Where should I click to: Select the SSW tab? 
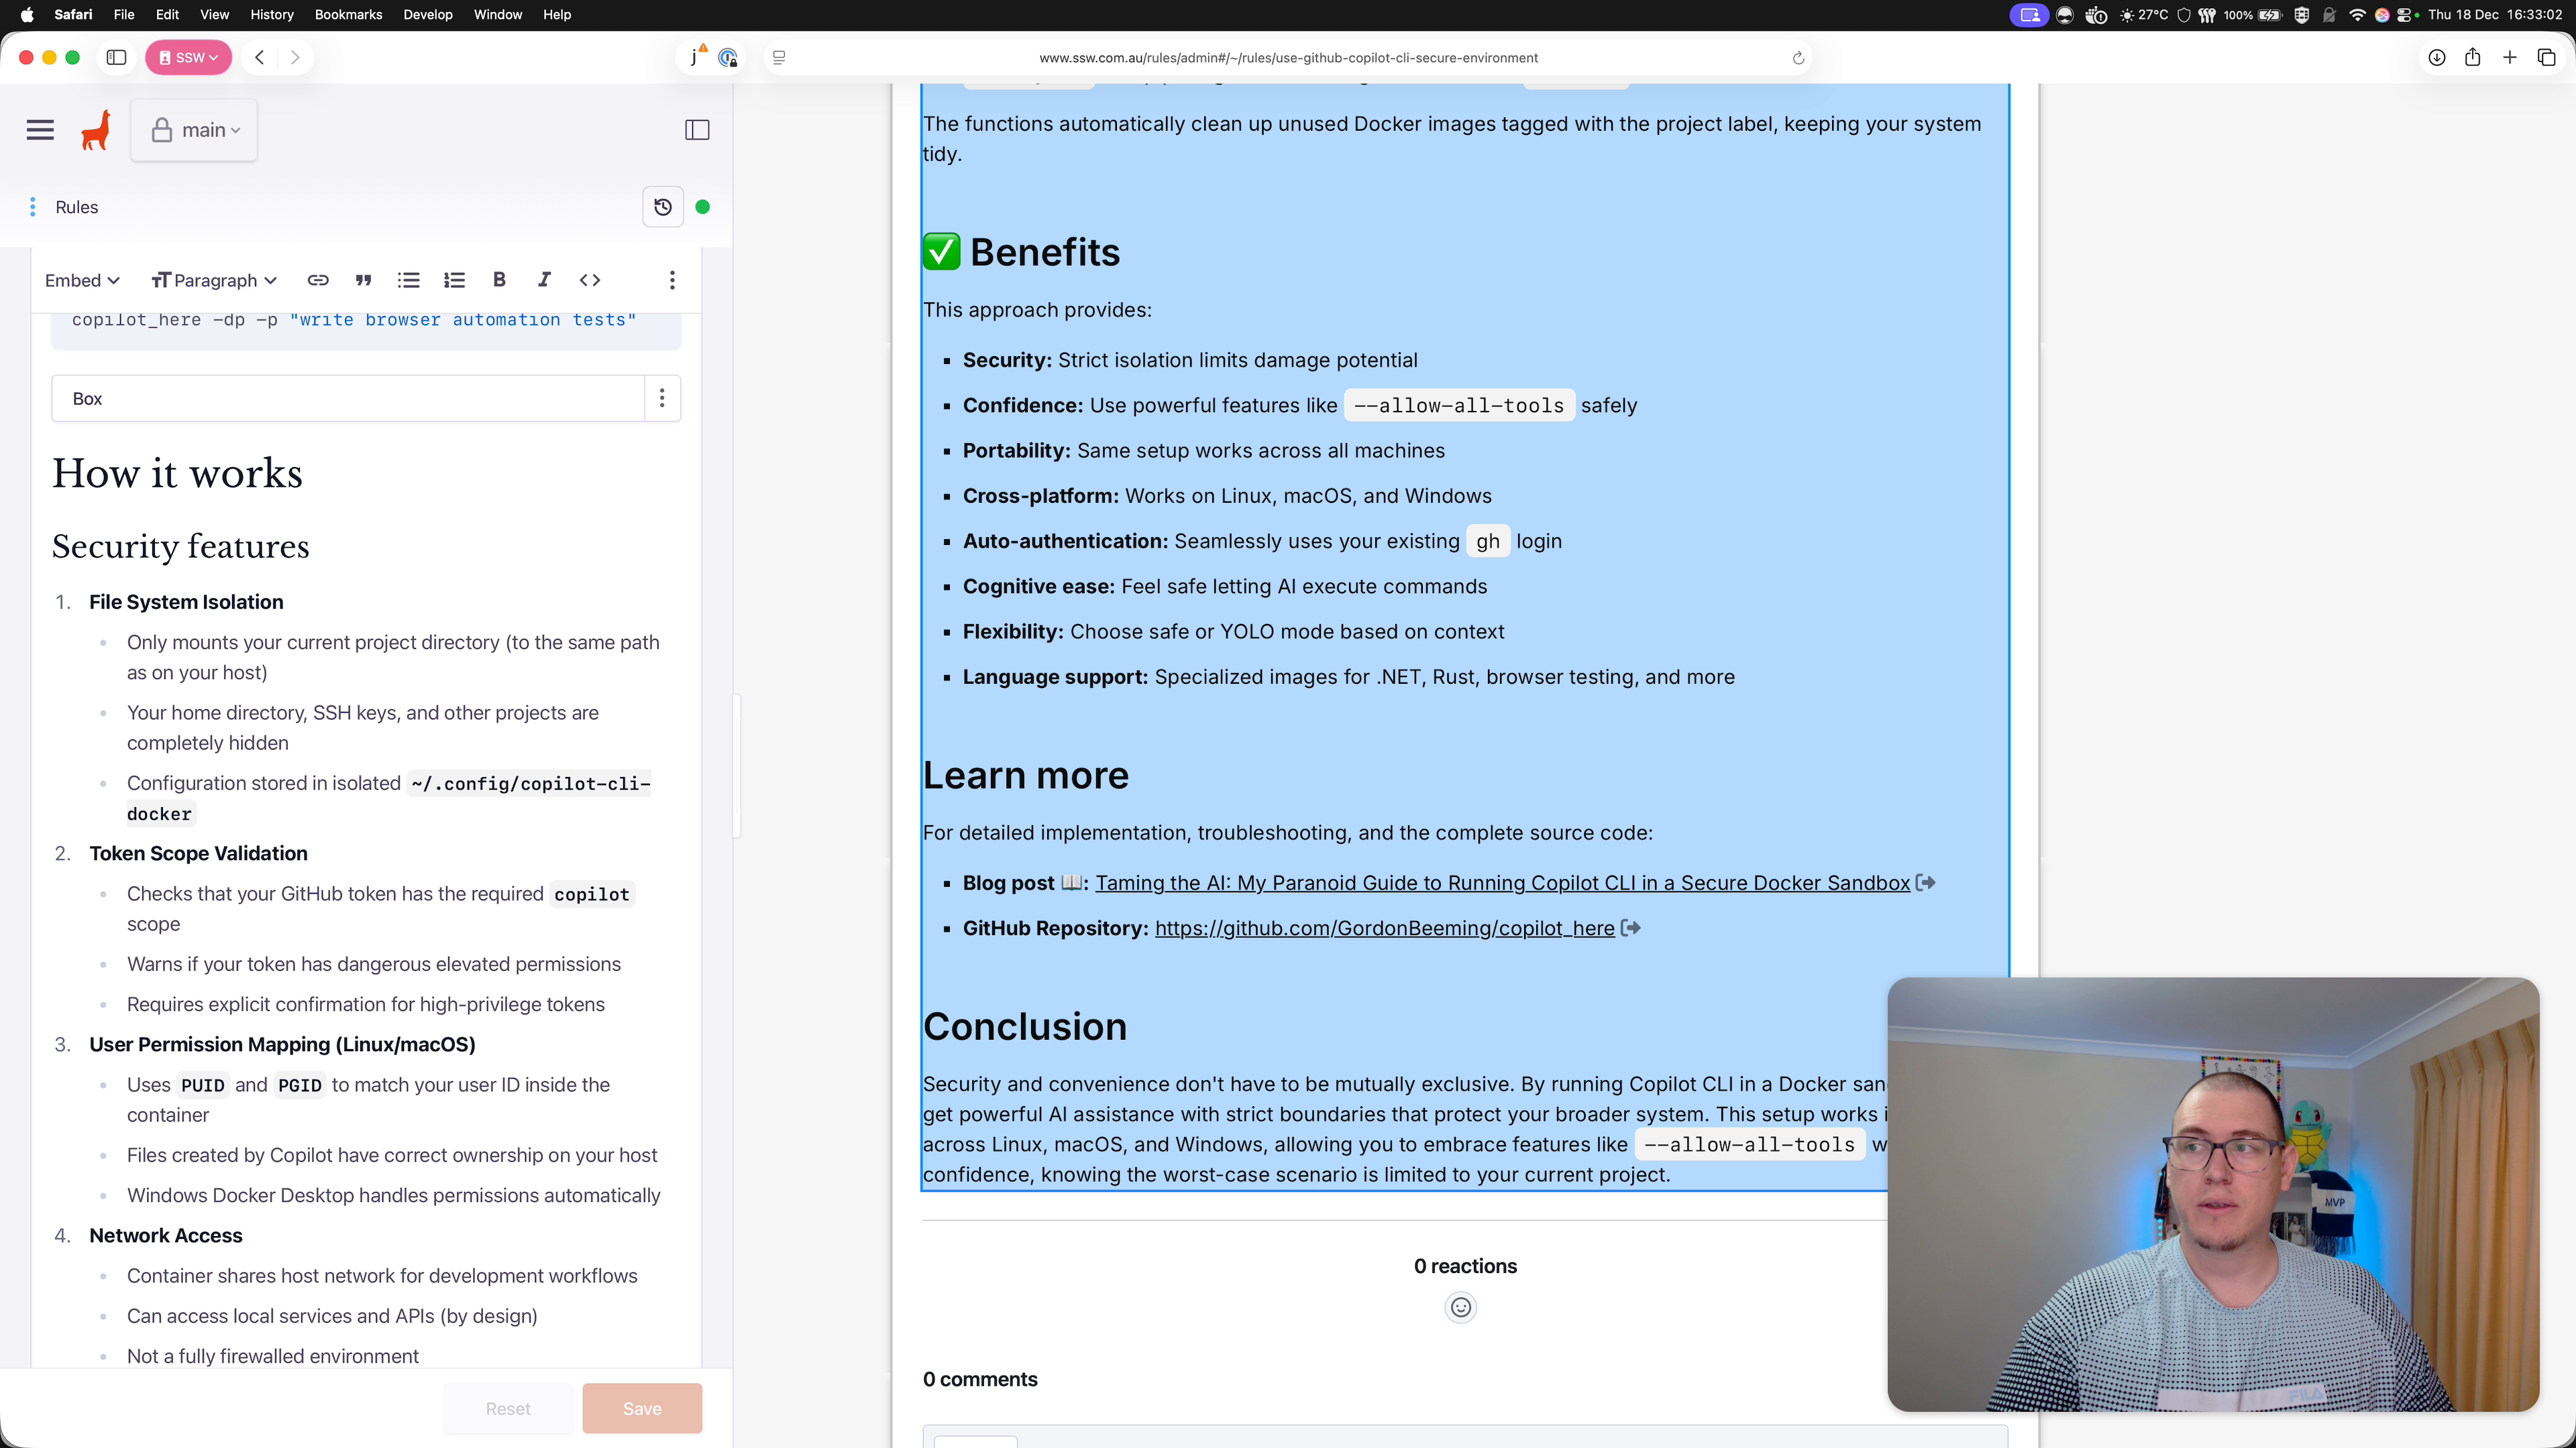click(x=188, y=57)
